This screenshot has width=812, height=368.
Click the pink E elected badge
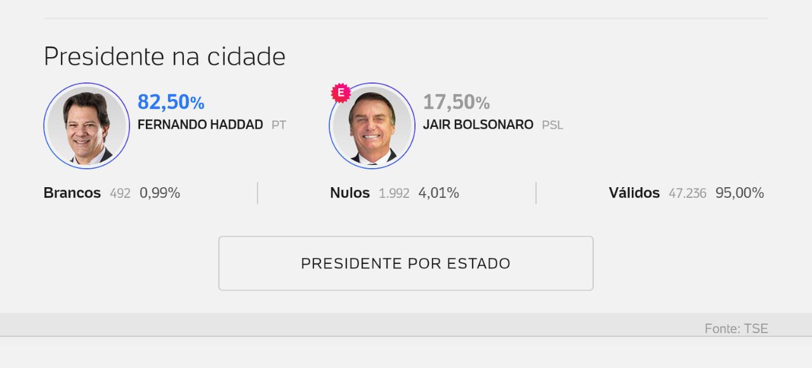(x=341, y=93)
